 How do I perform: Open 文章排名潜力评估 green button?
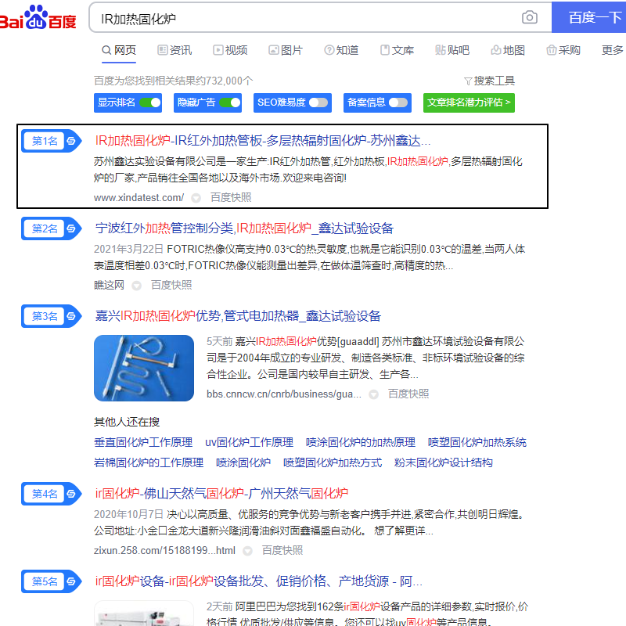[x=469, y=103]
